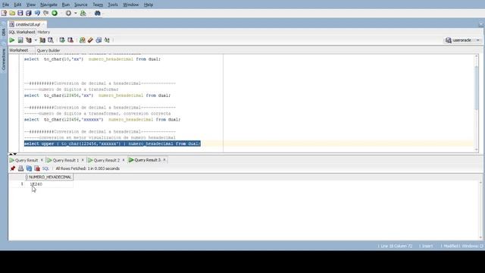The width and height of the screenshot is (485, 273).
Task: Close the Query Result 1 tab
Action: click(83, 160)
